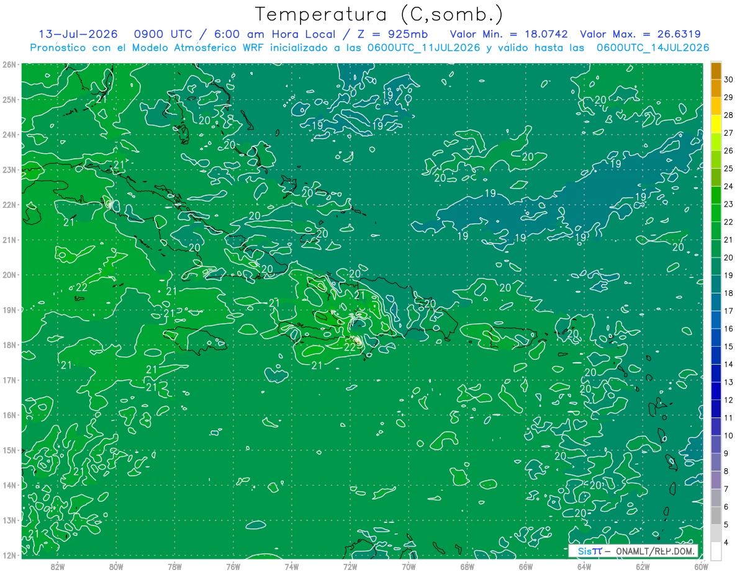This screenshot has height=575, width=745.
Task: Click longitude axis label '68W'
Action: (x=467, y=566)
